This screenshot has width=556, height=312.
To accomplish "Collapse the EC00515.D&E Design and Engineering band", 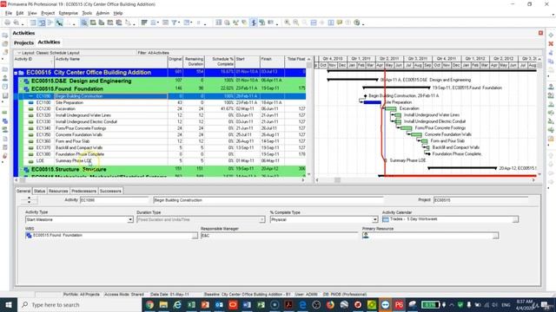I will point(21,81).
